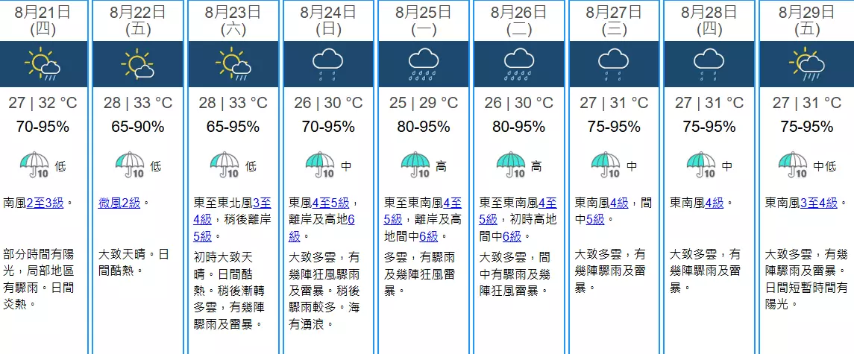
Task: Select the 8月26日 (二) date header
Action: (x=518, y=21)
